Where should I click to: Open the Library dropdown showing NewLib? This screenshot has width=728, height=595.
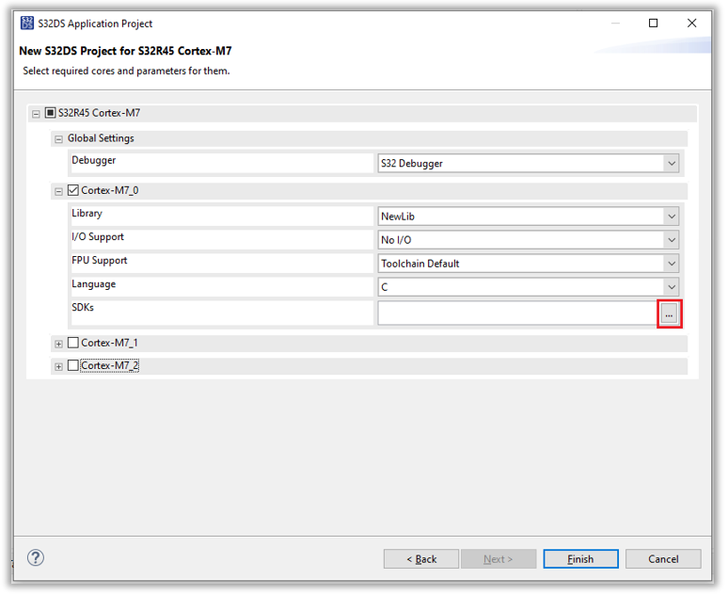[x=530, y=217]
